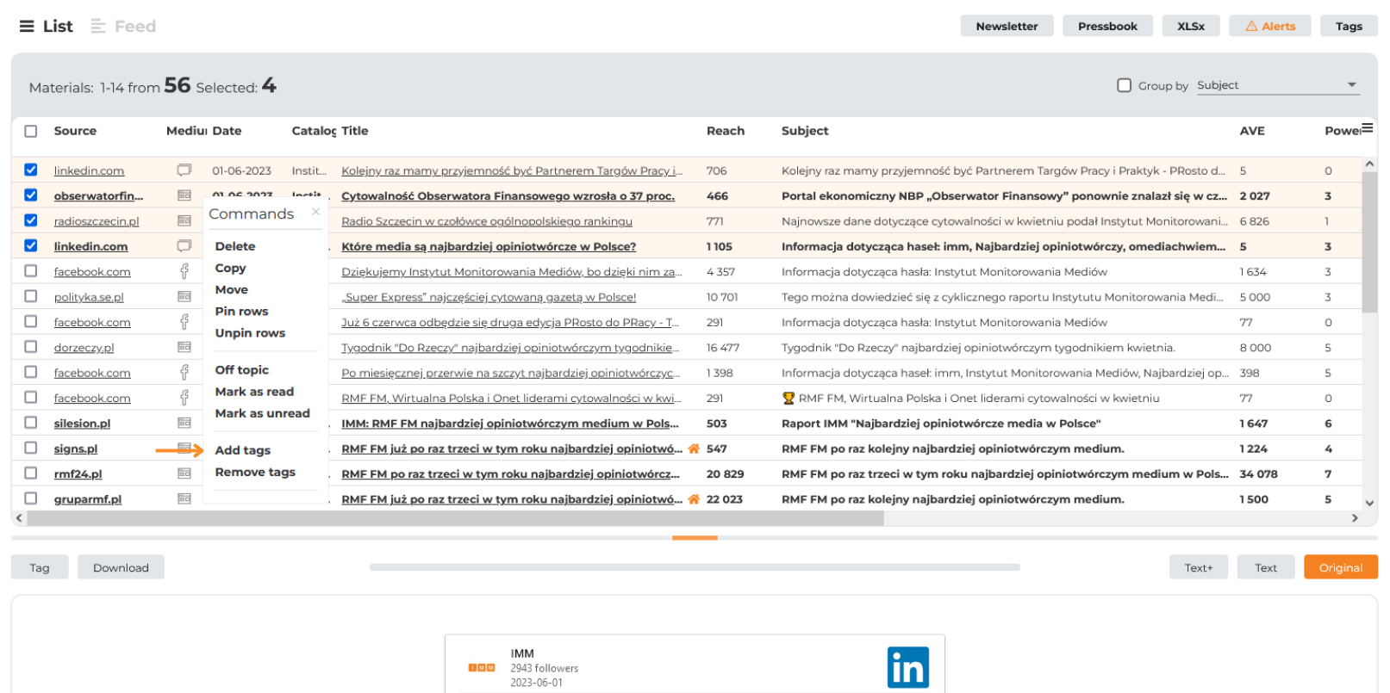Click medium icon of silesion.pl row
The height and width of the screenshot is (693, 1390).
click(184, 424)
